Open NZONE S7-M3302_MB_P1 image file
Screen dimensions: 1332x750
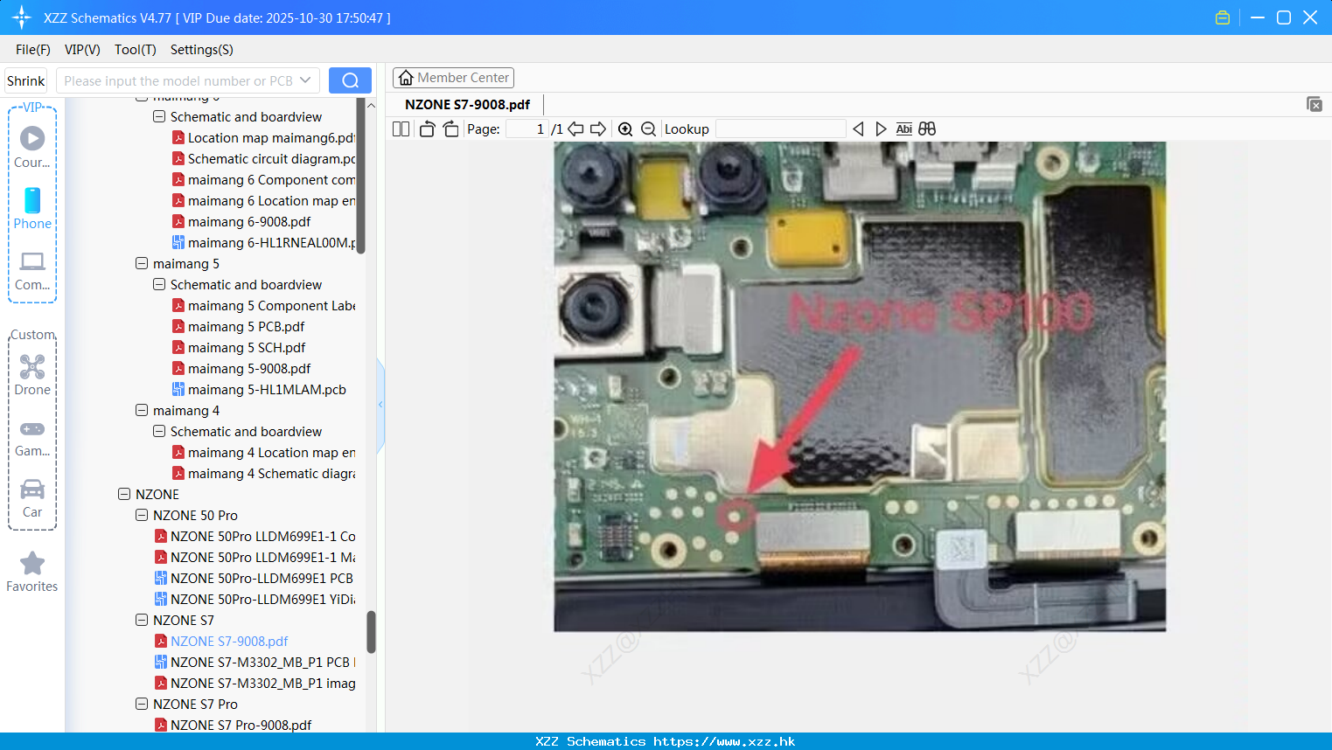tap(255, 683)
